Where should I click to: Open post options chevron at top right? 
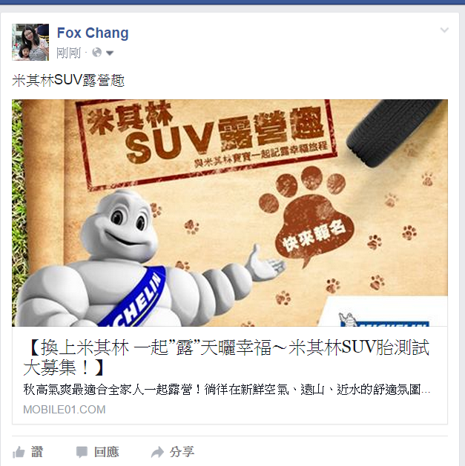444,30
